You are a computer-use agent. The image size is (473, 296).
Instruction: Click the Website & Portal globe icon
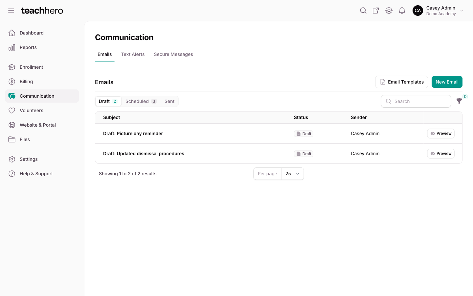[12, 125]
